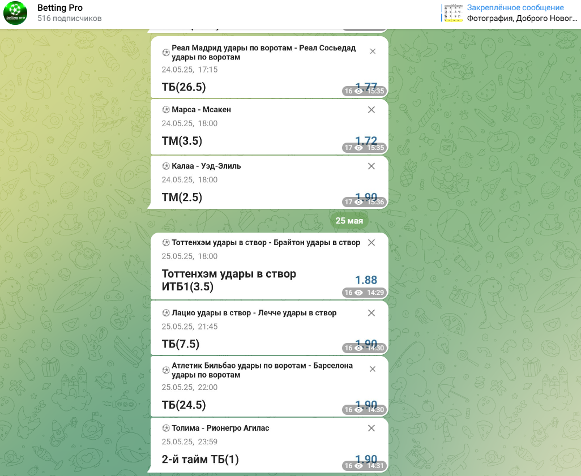Click the date 25.05.25, 23:59
Screen dimensions: 581x476
(x=190, y=442)
